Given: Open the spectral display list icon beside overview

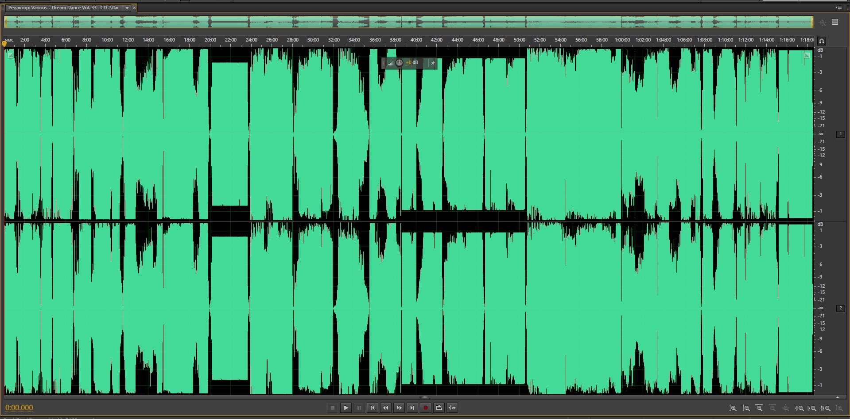Looking at the screenshot, I should 835,22.
